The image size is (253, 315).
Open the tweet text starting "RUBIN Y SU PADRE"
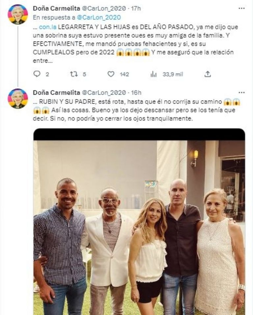[x=132, y=110]
